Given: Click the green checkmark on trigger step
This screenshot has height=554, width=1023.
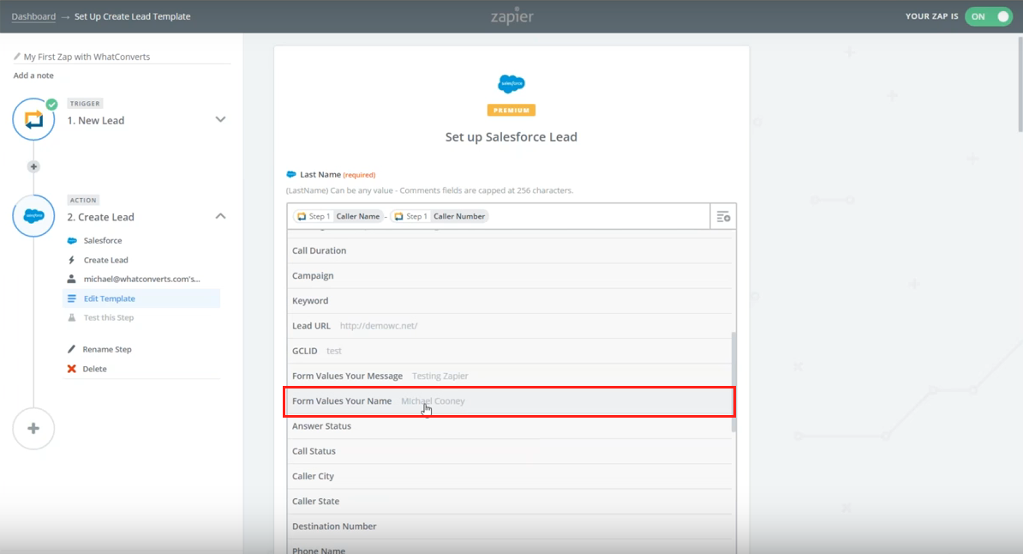Looking at the screenshot, I should [x=51, y=104].
